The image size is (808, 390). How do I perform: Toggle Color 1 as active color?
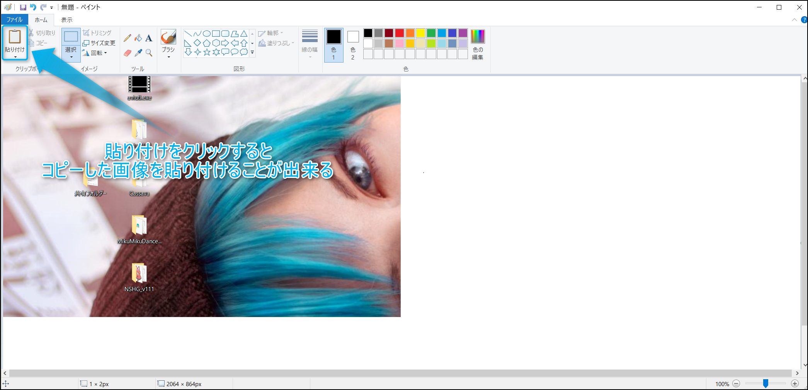coord(333,45)
